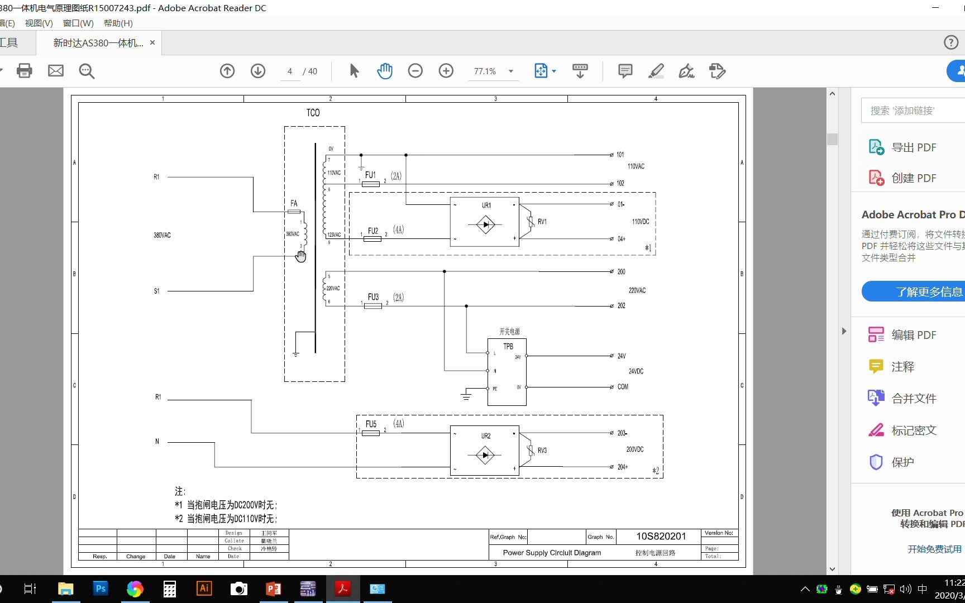Click the 中 input method indicator
Screen dimensions: 965x603
click(x=923, y=589)
